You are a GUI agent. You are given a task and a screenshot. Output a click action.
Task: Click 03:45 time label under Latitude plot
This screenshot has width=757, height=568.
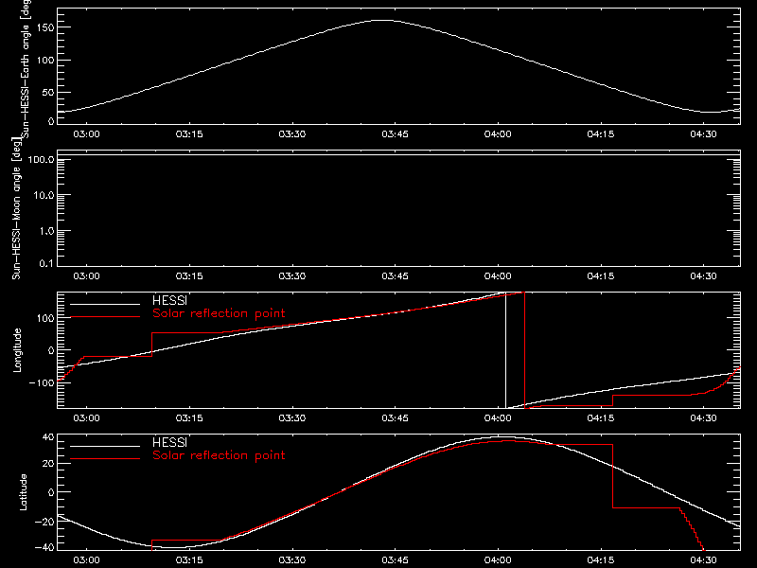(395, 560)
